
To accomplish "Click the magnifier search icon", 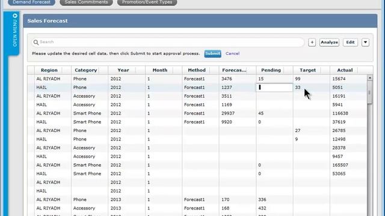I will pos(36,43).
